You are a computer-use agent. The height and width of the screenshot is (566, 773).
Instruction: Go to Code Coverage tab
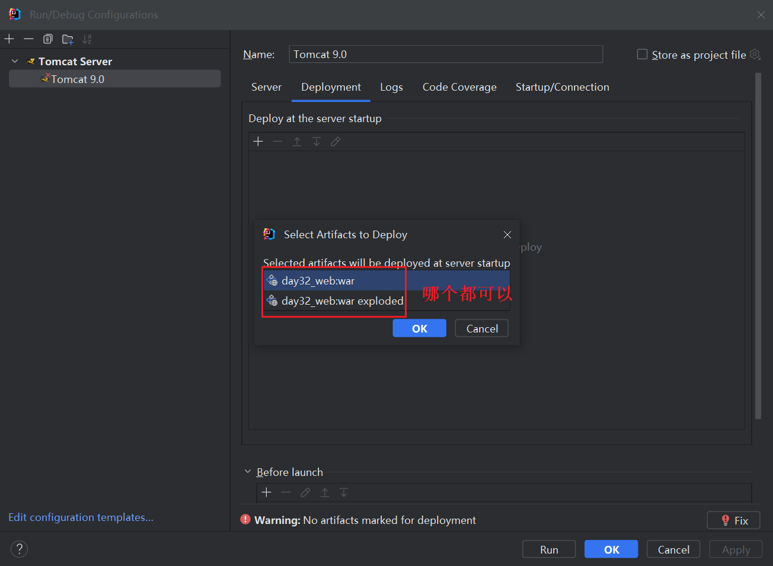coord(459,87)
